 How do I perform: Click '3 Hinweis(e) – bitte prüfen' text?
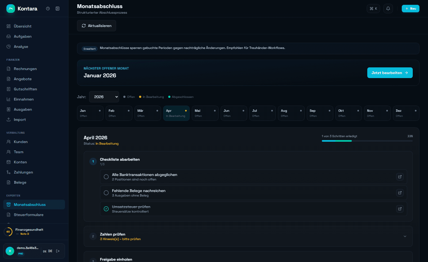(120, 239)
